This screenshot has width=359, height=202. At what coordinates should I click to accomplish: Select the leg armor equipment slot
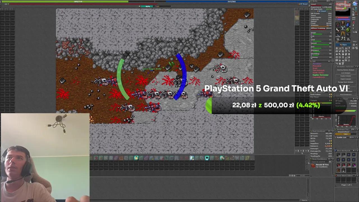(x=343, y=33)
